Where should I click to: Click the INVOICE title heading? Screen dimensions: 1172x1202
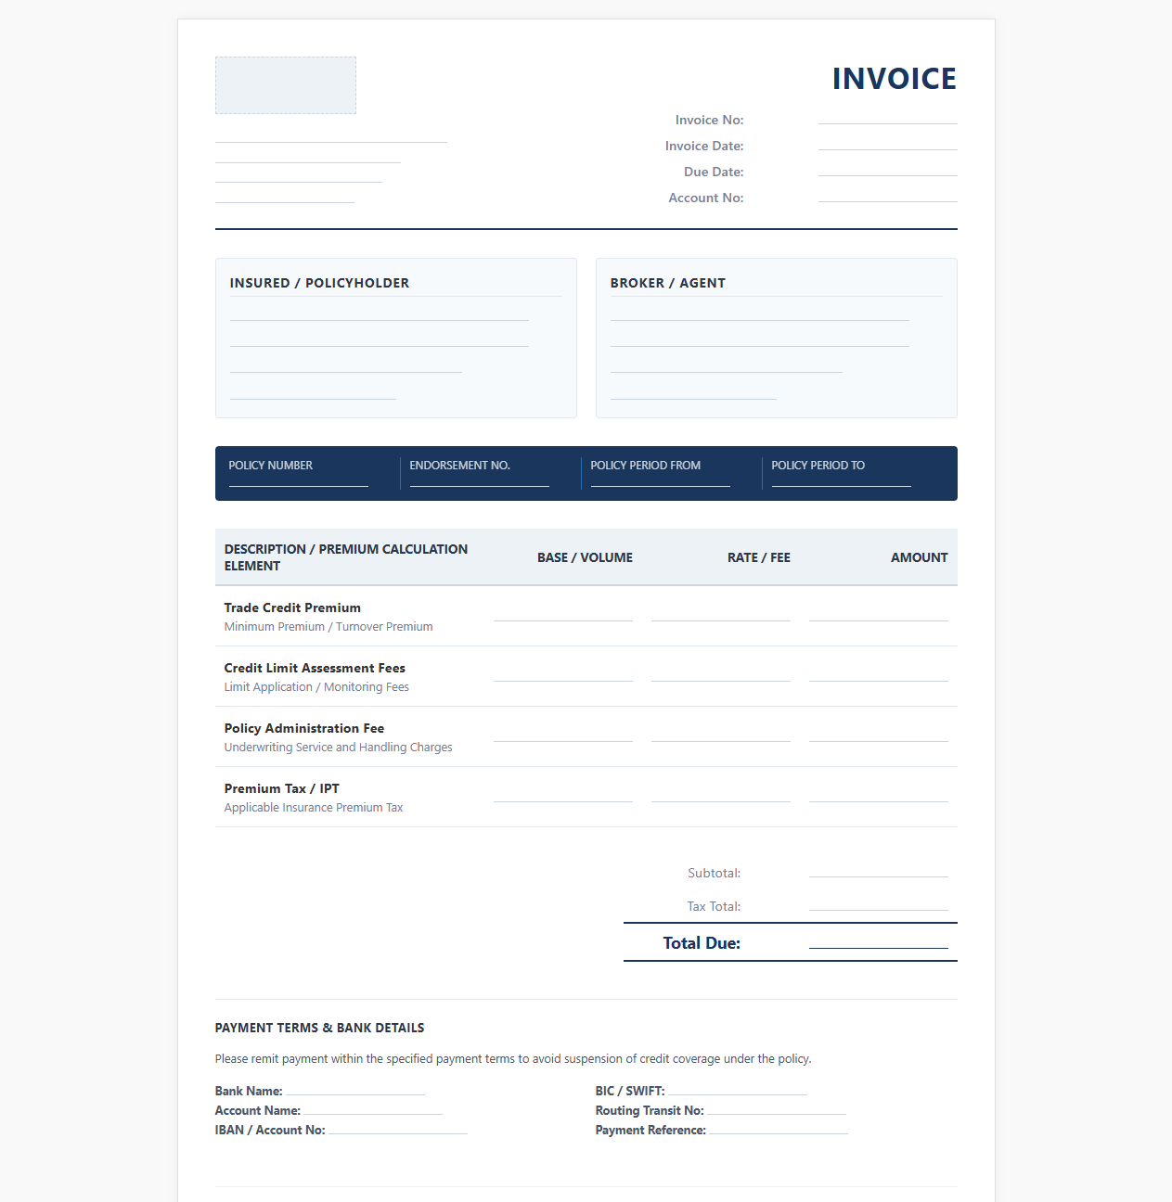coord(894,79)
